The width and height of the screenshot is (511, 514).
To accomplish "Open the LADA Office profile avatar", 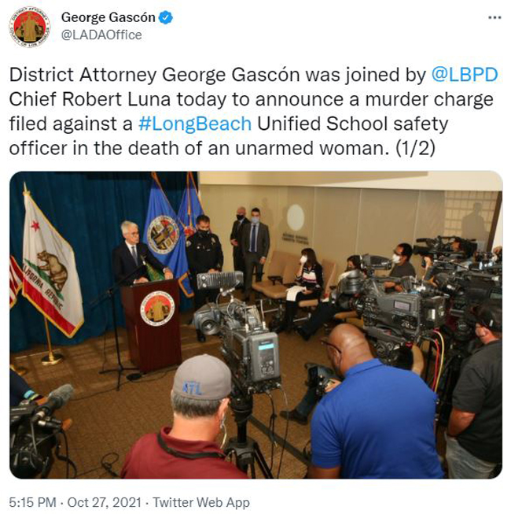I will pyautogui.click(x=30, y=27).
